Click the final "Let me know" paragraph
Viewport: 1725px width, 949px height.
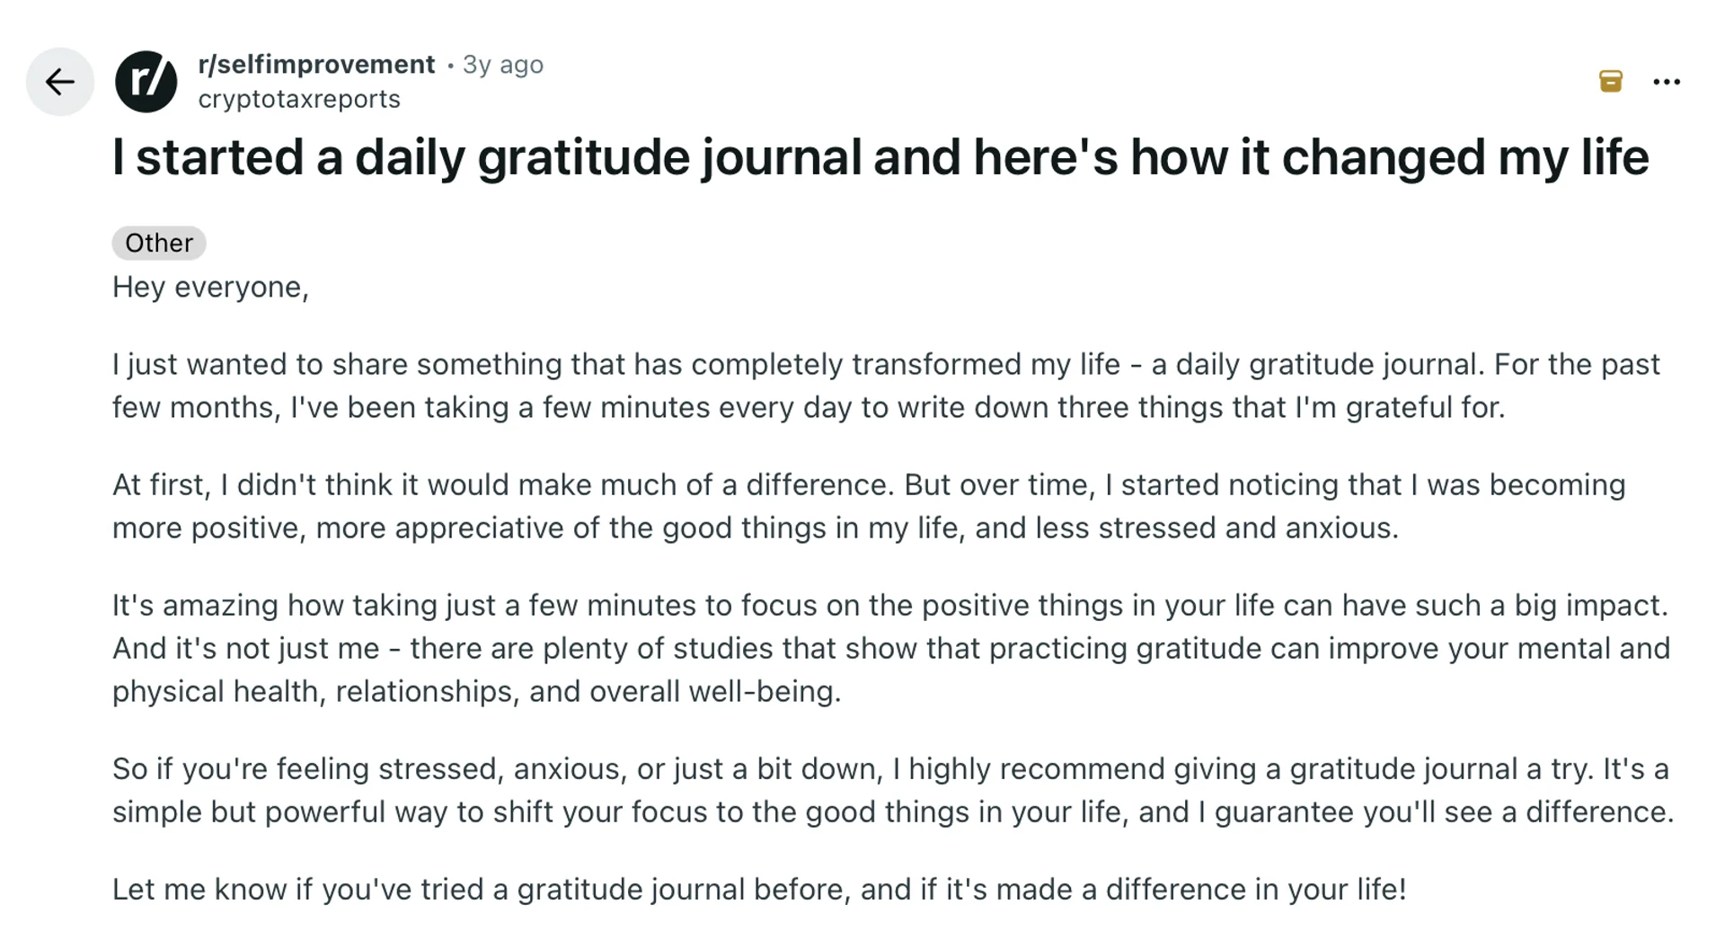pyautogui.click(x=759, y=889)
